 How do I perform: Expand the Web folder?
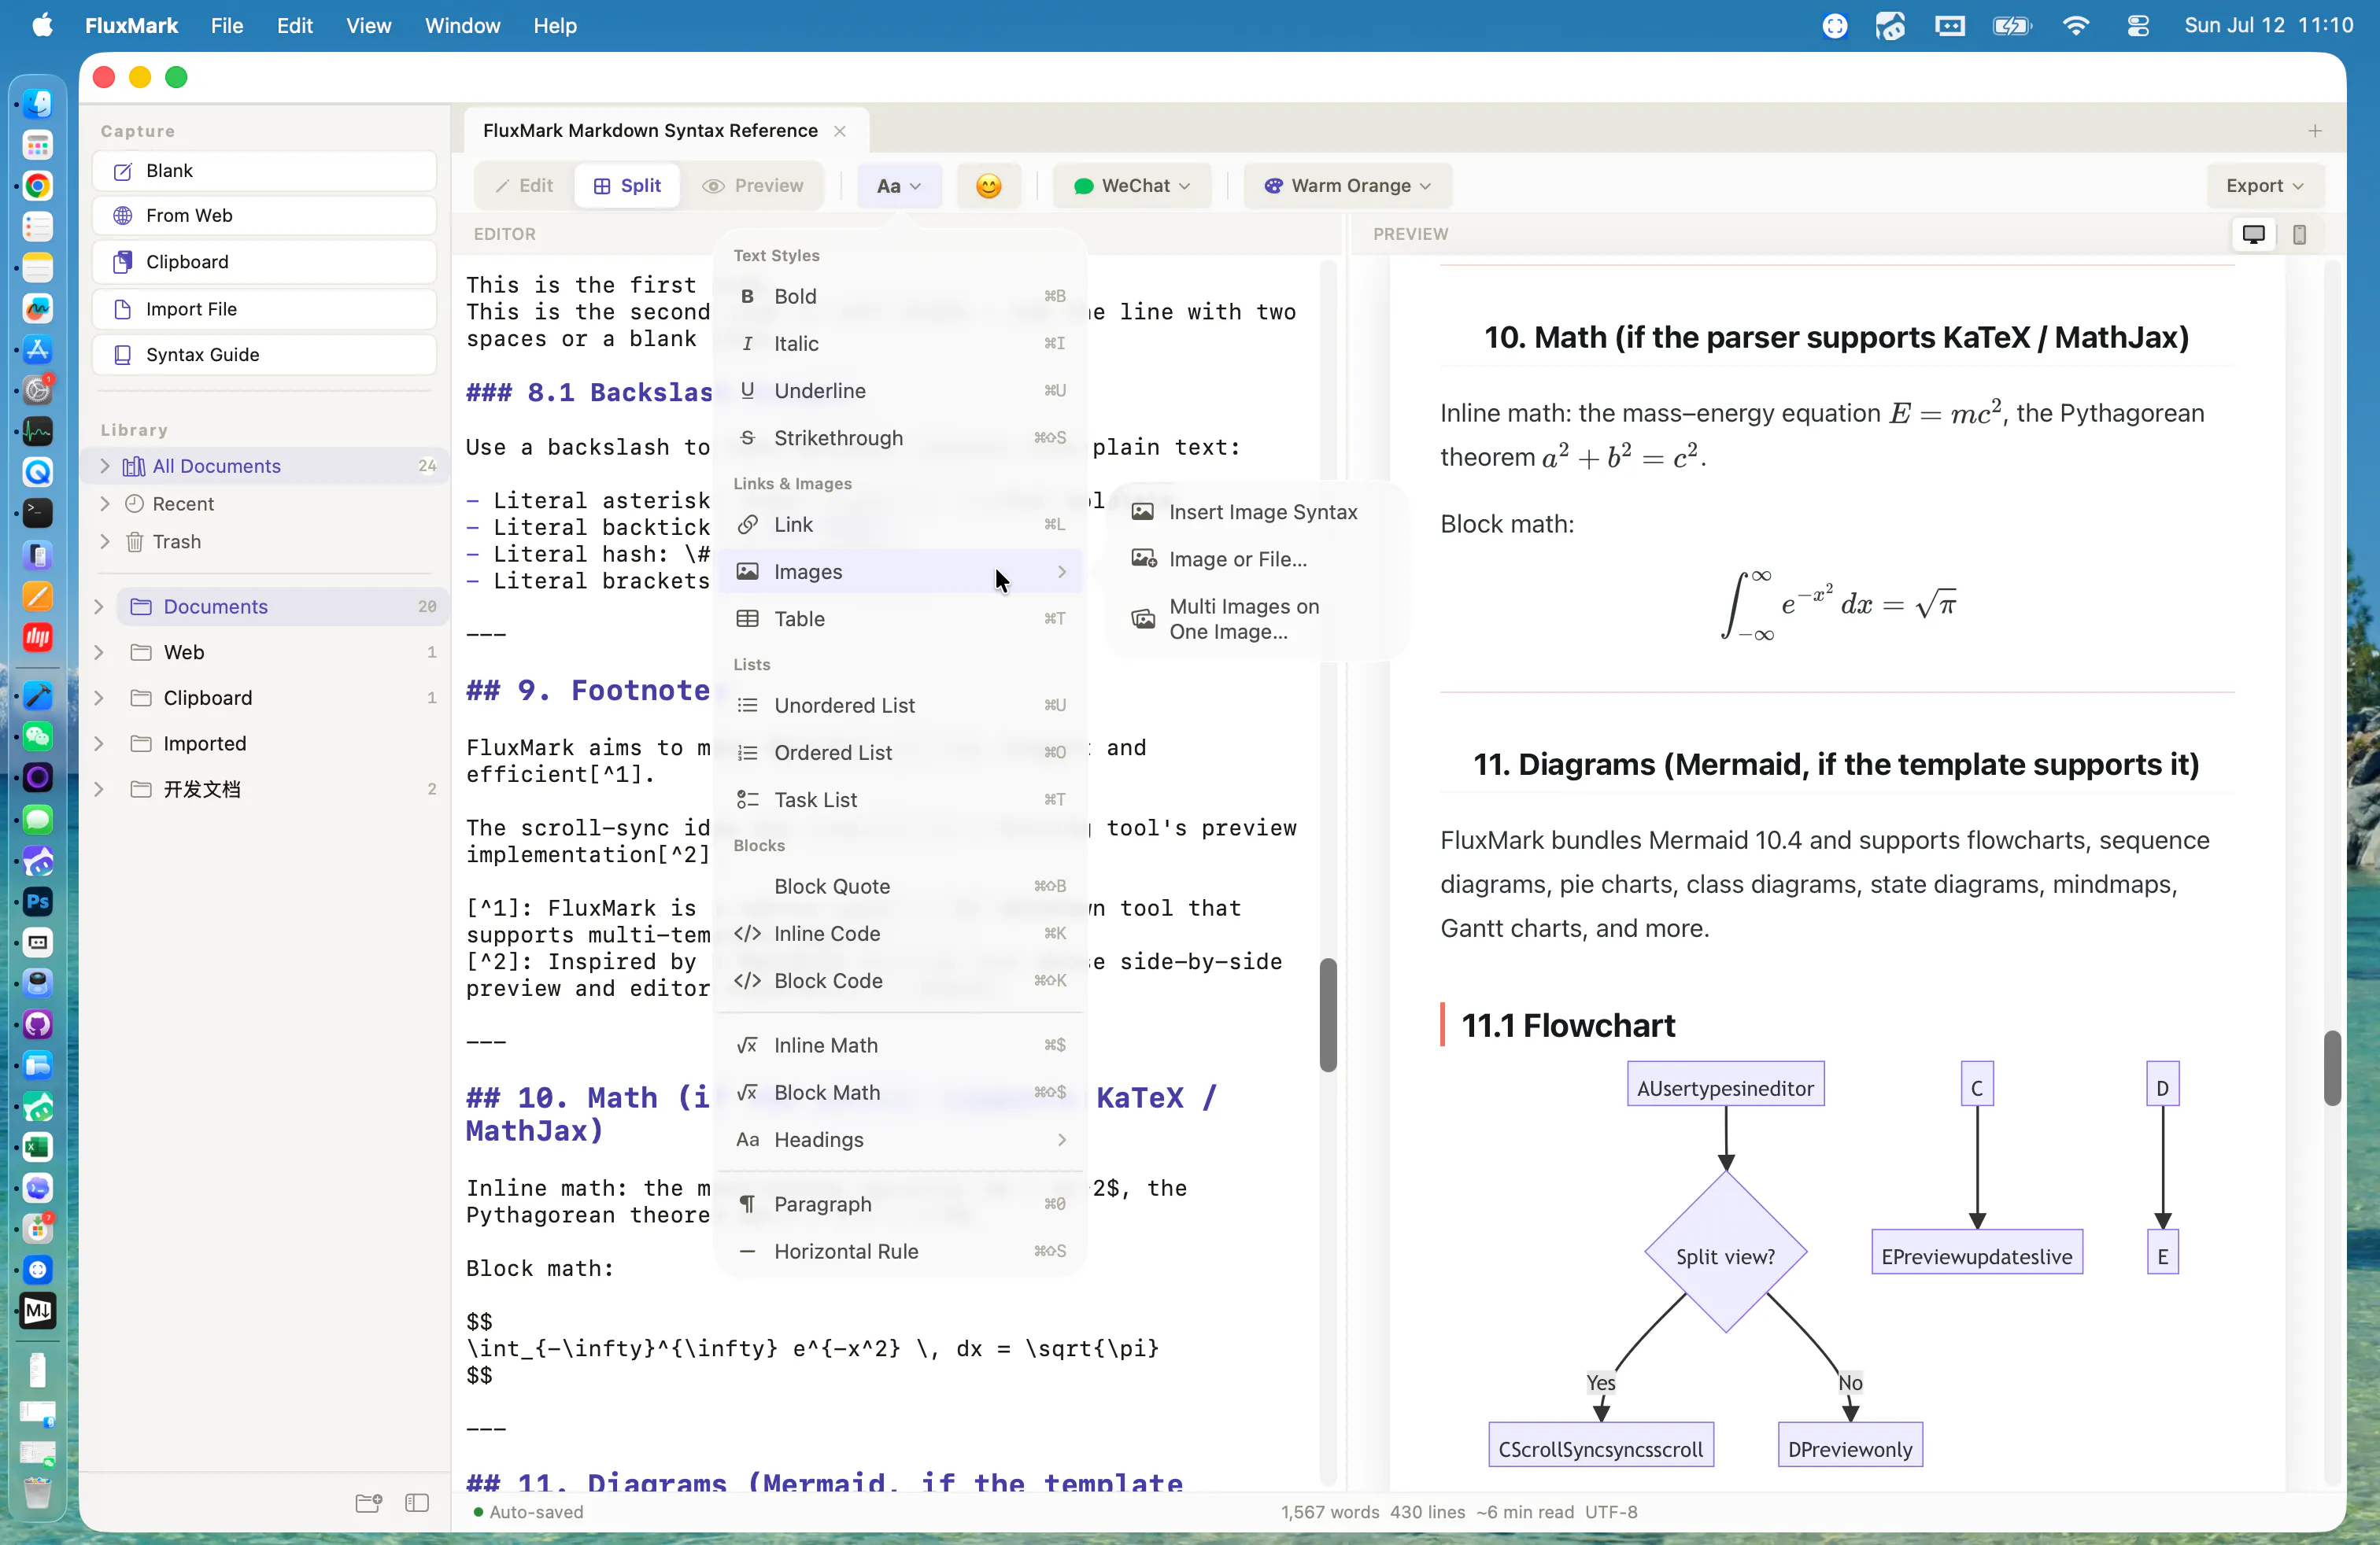(98, 653)
